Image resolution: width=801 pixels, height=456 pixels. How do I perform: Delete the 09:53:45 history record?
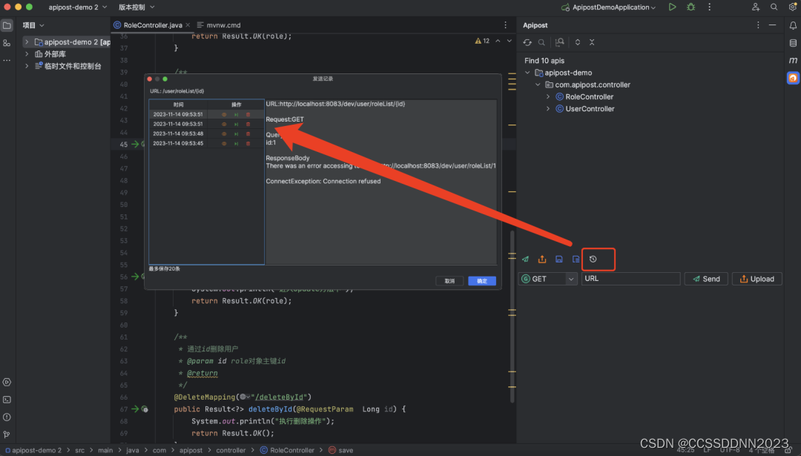pyautogui.click(x=248, y=144)
